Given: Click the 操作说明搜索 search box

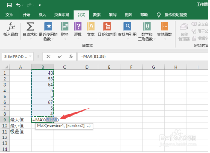Looking at the screenshot, I should 176,15.
